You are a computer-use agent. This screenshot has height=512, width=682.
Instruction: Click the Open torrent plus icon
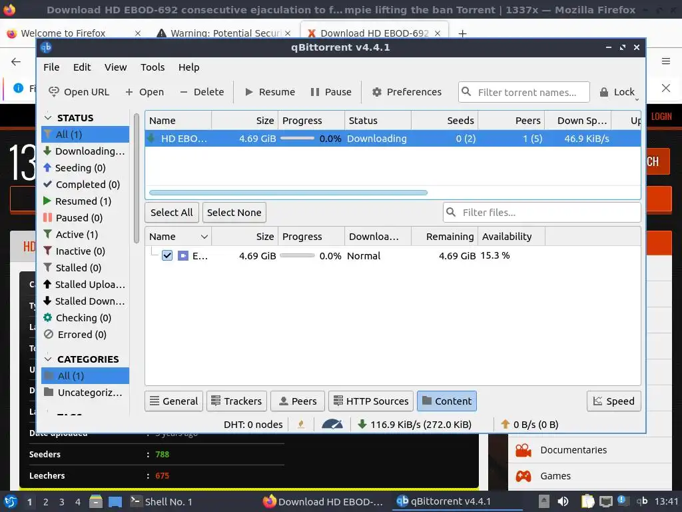[129, 92]
